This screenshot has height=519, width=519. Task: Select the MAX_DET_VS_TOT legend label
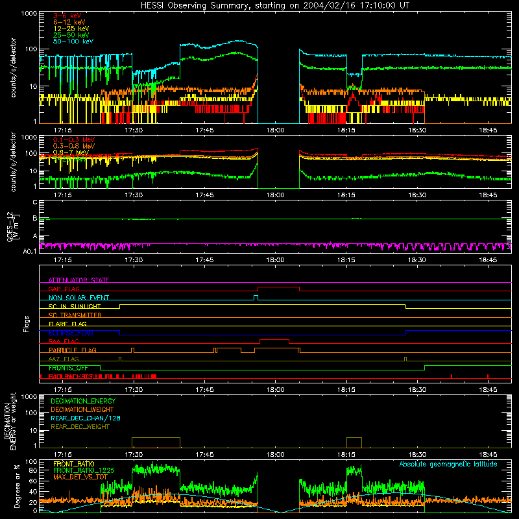point(80,477)
